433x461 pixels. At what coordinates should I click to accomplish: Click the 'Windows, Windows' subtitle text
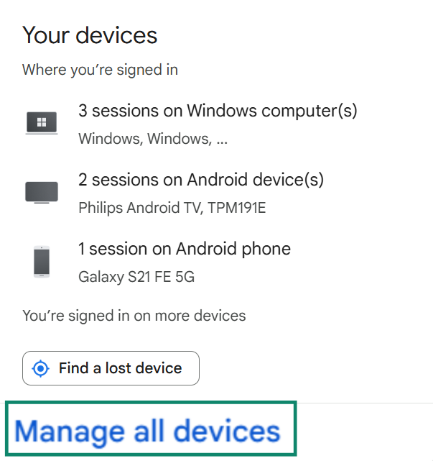(144, 139)
